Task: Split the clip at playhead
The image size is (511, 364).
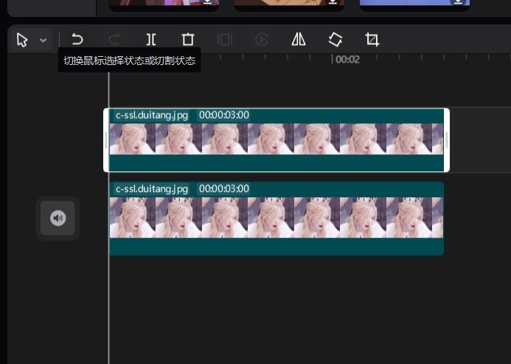Action: click(x=151, y=40)
